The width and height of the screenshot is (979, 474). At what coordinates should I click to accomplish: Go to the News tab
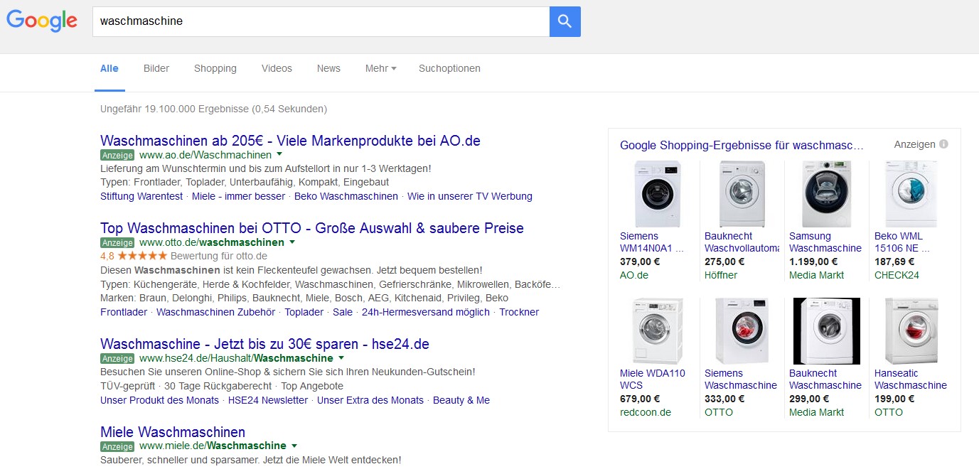328,68
